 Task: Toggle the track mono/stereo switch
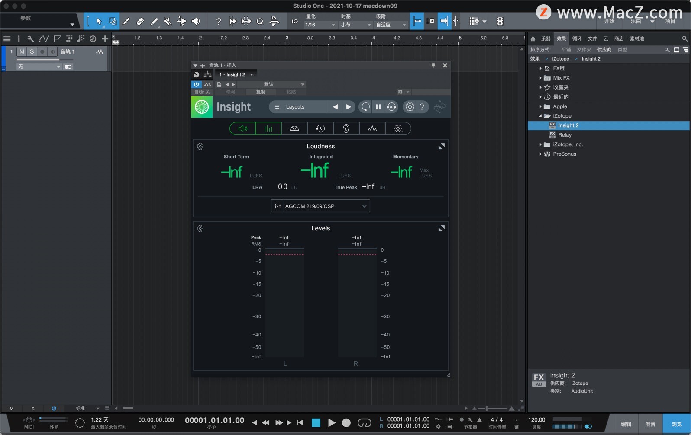[x=68, y=67]
